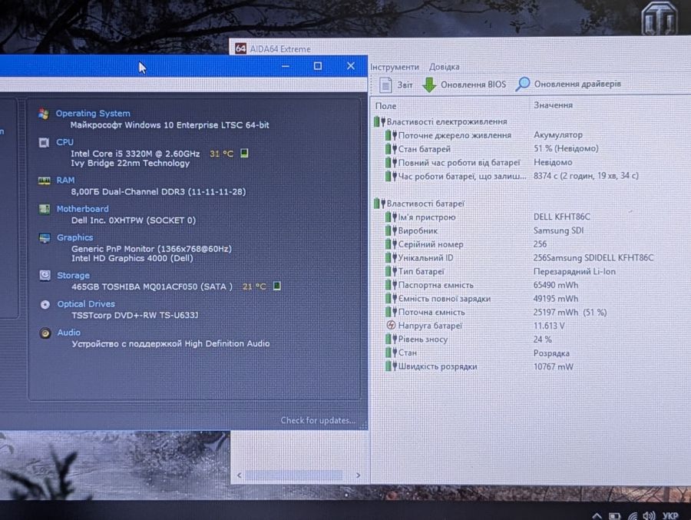The width and height of the screenshot is (691, 520).
Task: Click battery icon next to Швидкість розрядки
Action: (x=391, y=366)
